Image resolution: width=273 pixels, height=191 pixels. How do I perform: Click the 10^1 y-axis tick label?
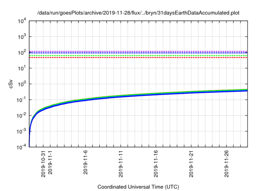coord(22,68)
